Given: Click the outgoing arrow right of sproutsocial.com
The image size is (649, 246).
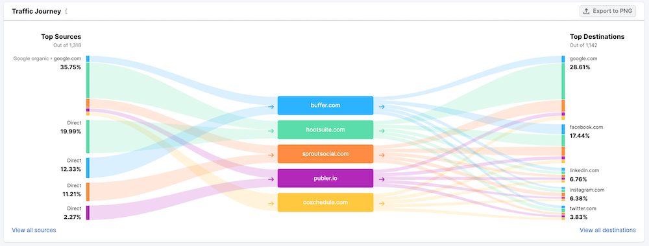Looking at the screenshot, I should coord(382,155).
